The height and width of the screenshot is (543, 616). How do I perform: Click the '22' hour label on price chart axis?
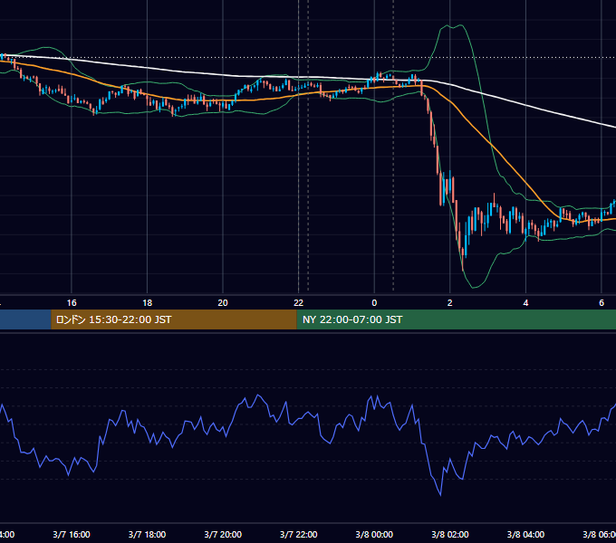(299, 303)
